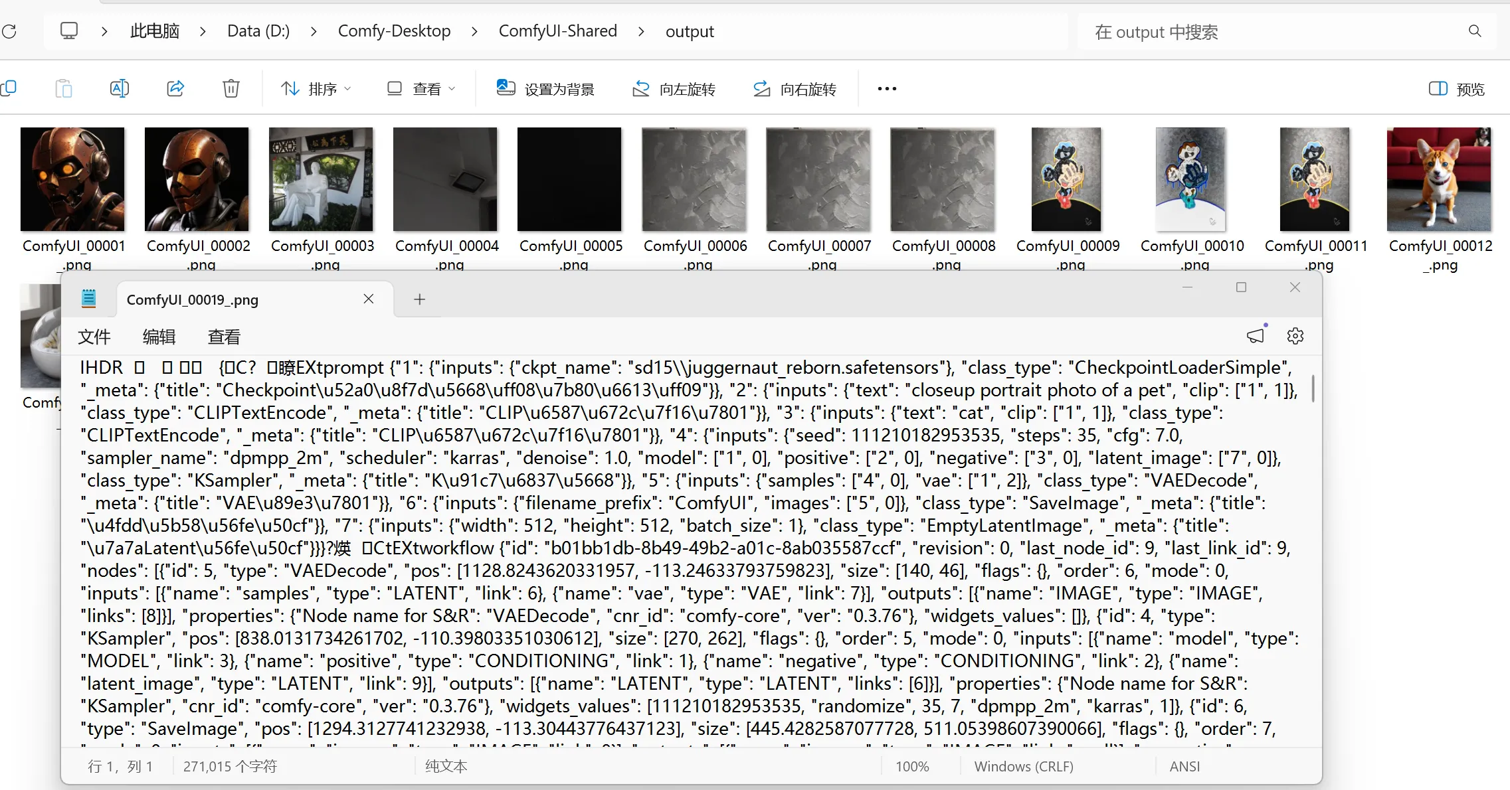Viewport: 1510px width, 790px height.
Task: Expand chevron after ComfyUI-Shared
Action: tap(641, 31)
